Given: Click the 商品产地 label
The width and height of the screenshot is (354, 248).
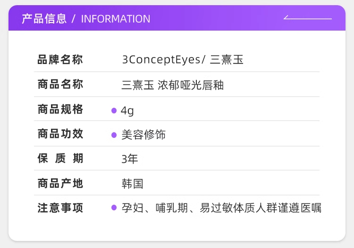Looking at the screenshot, I should (60, 184).
